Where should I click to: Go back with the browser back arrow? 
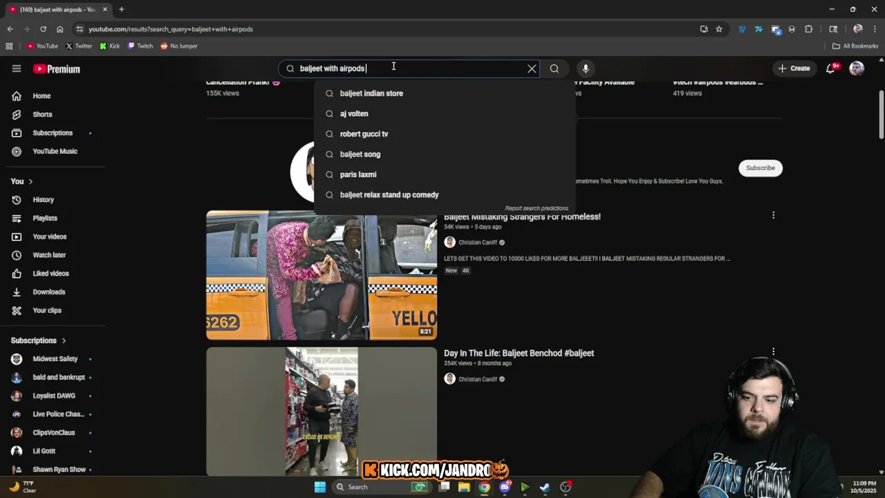(x=10, y=29)
